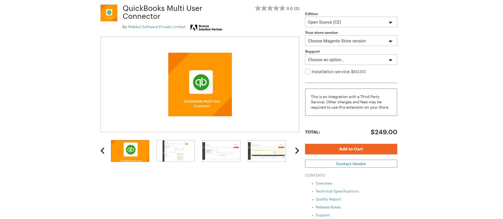The height and width of the screenshot is (219, 503).
Task: Enable the Installation service $50.00 checkbox
Action: 308,71
